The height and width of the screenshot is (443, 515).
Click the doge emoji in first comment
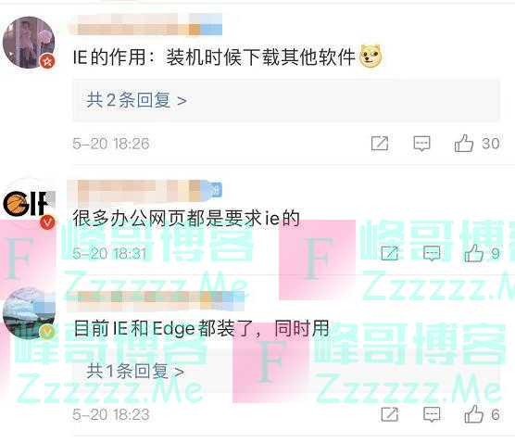coord(371,57)
